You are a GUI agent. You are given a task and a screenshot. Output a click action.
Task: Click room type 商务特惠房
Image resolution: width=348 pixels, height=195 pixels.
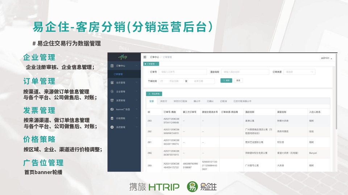pos(283,131)
